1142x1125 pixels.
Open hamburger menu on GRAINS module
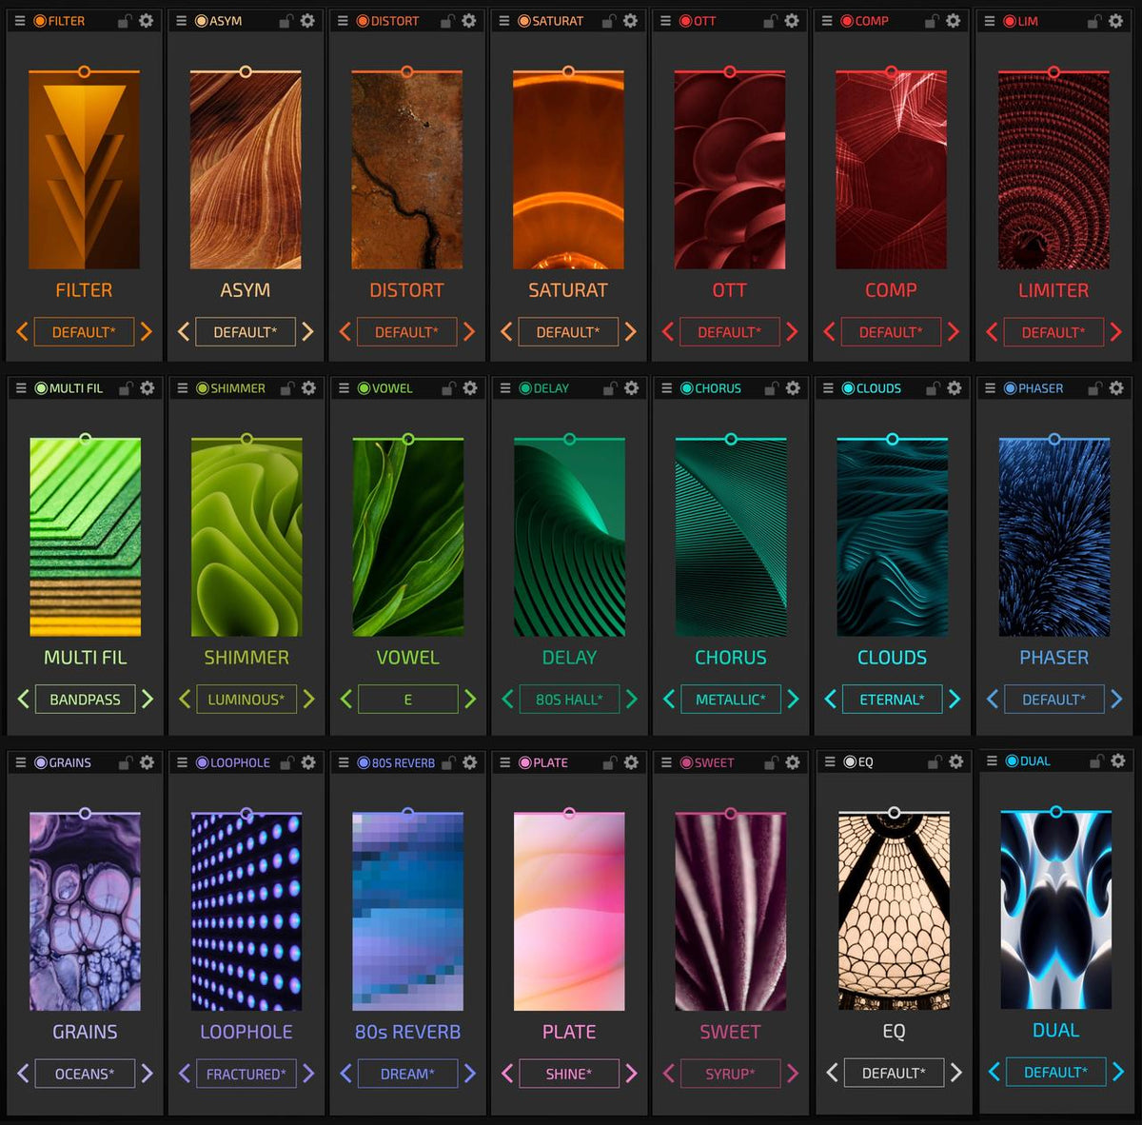[x=20, y=762]
